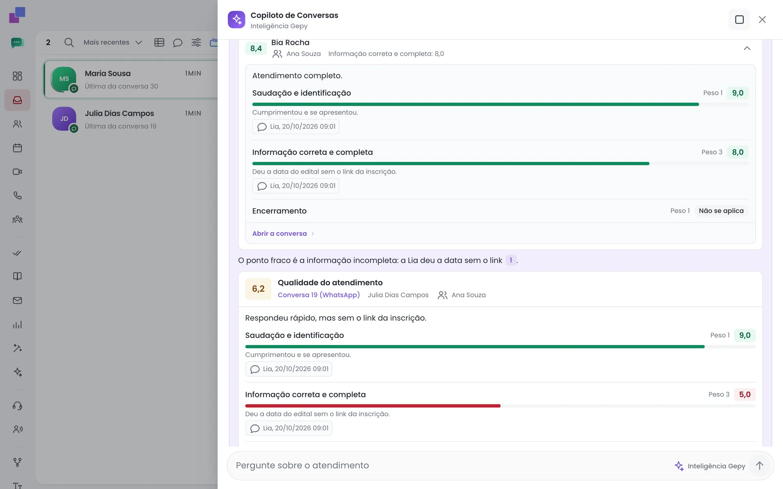Click the Copiloto sparkle logo icon

pyautogui.click(x=236, y=20)
